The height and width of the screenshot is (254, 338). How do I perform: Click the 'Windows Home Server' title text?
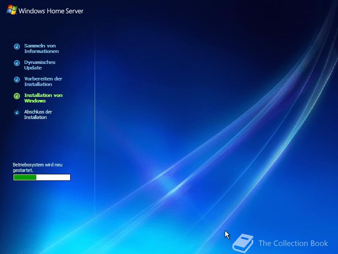[x=51, y=11]
